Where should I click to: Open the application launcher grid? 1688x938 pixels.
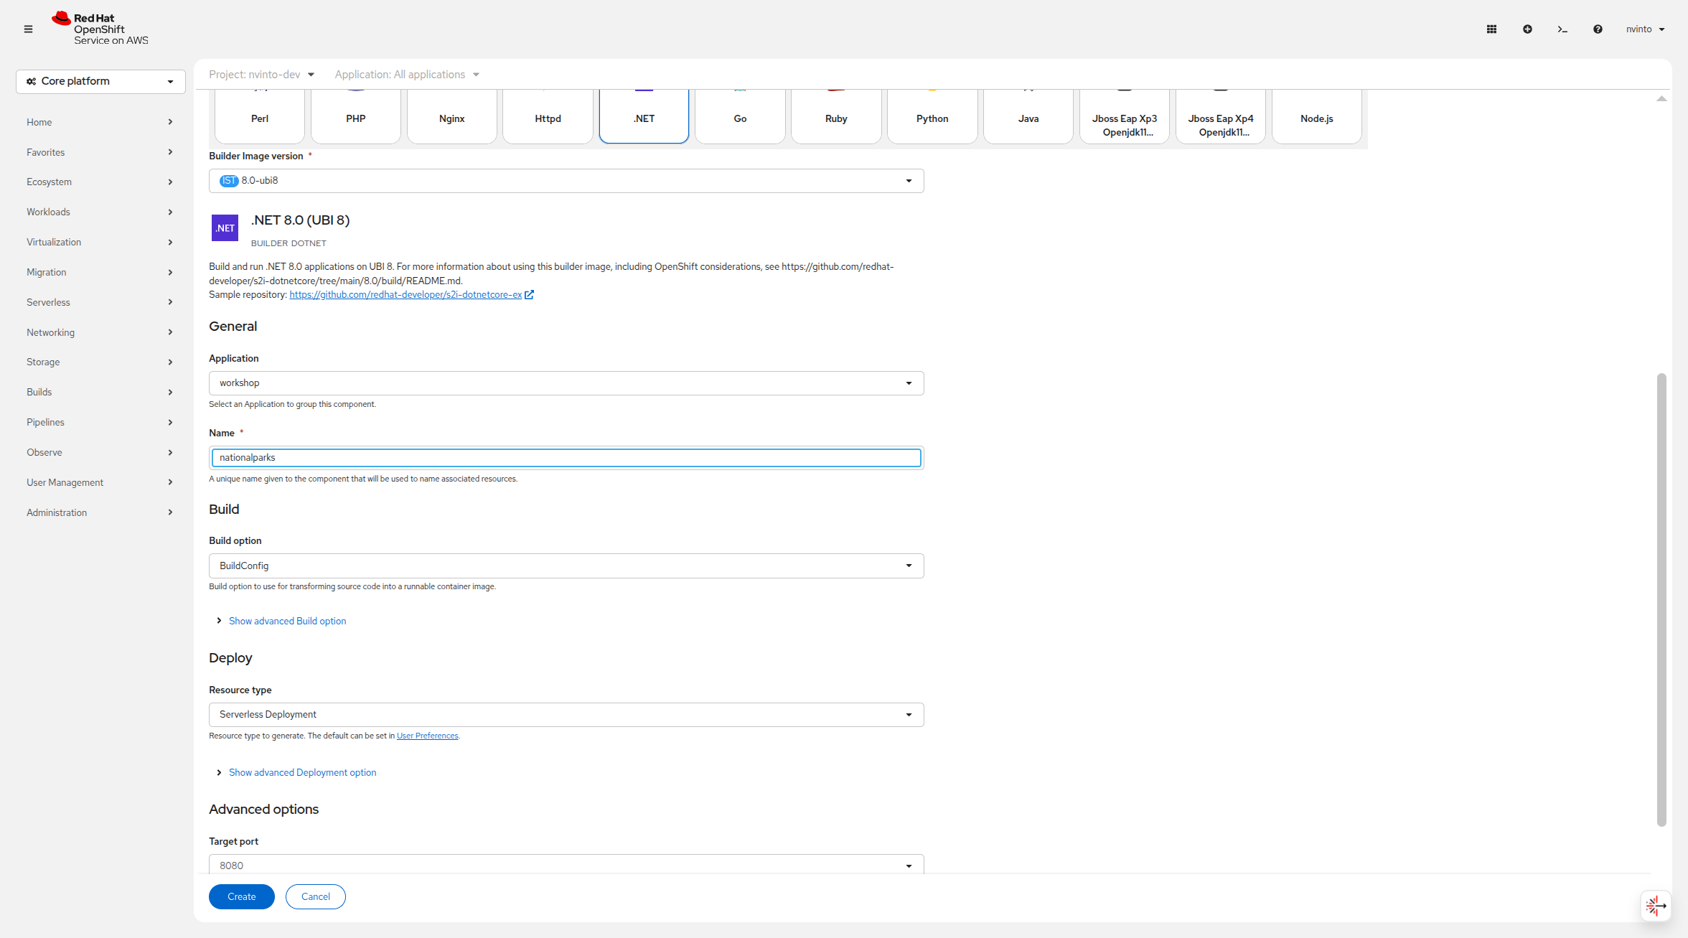coord(1491,29)
